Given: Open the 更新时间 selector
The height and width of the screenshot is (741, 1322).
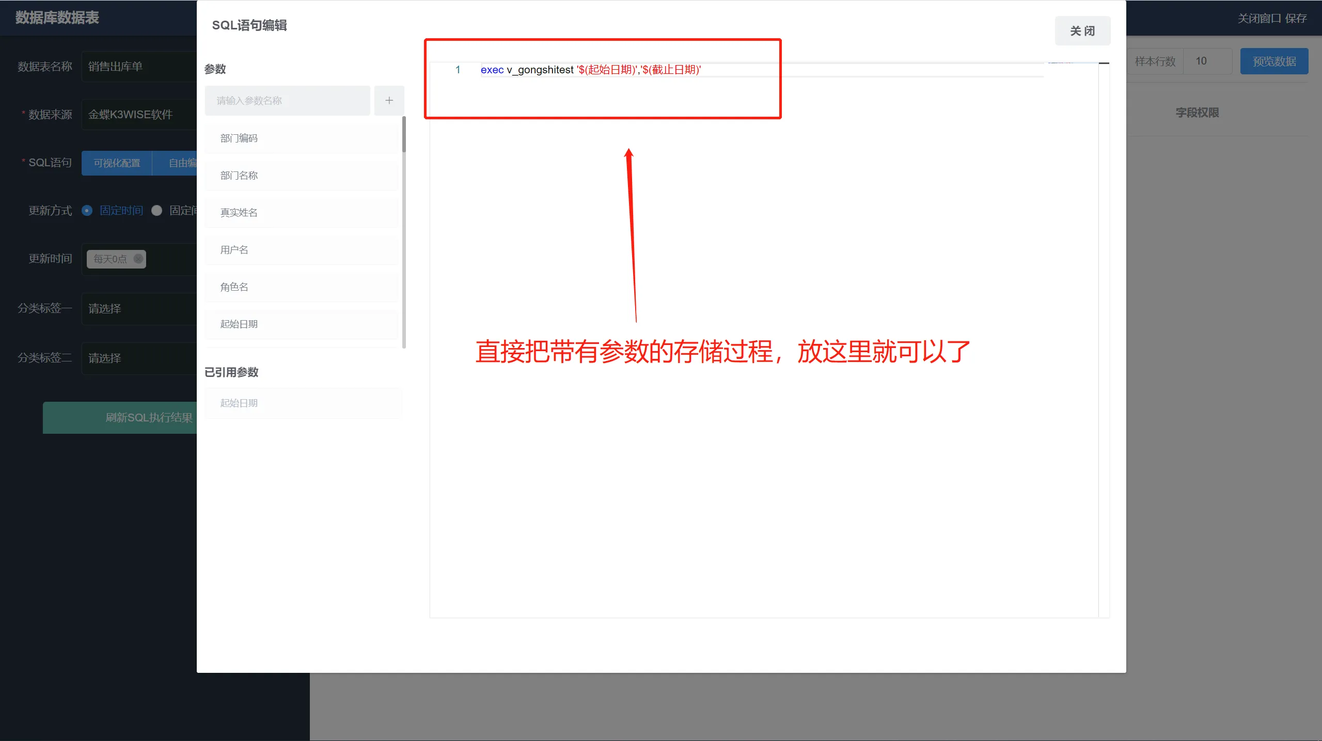Looking at the screenshot, I should point(139,259).
